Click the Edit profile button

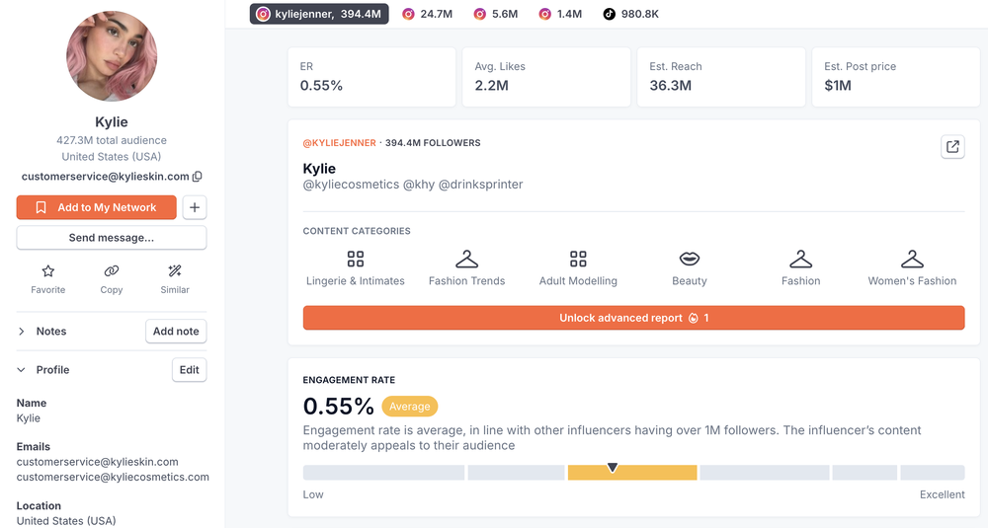[x=189, y=370]
